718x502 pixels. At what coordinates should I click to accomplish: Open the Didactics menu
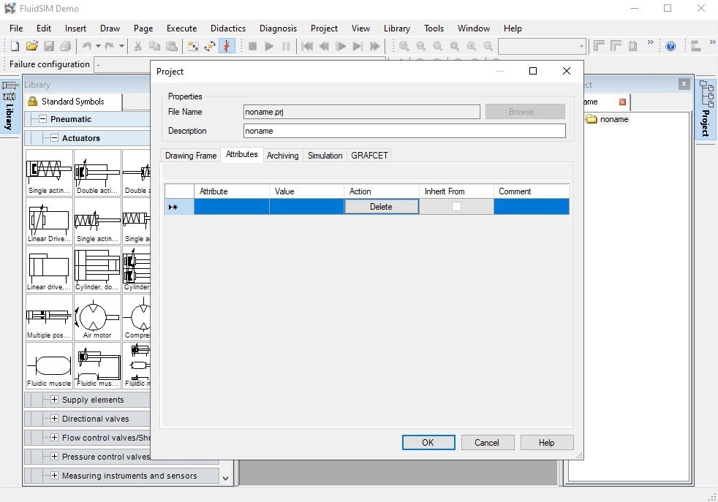click(x=228, y=28)
